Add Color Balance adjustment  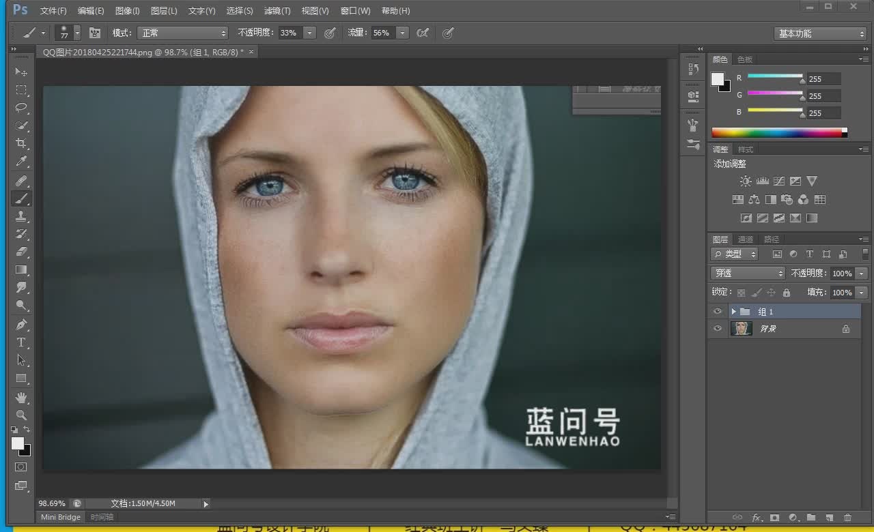click(754, 200)
